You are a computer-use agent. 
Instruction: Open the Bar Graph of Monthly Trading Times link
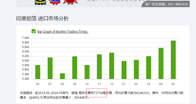coord(63,32)
